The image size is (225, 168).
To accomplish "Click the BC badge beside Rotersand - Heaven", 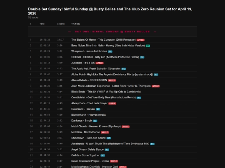I will pyautogui.click(x=98, y=109).
